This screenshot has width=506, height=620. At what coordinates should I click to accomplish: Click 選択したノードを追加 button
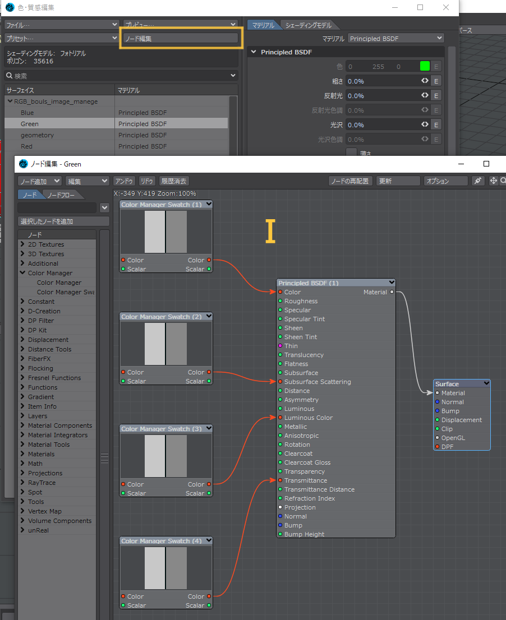[64, 221]
